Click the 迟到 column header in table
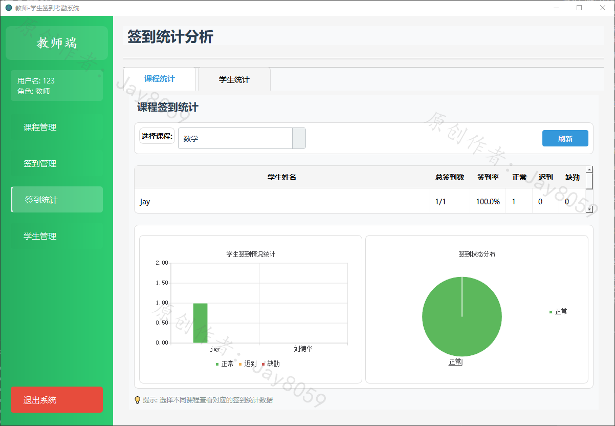The height and width of the screenshot is (426, 615). [546, 177]
